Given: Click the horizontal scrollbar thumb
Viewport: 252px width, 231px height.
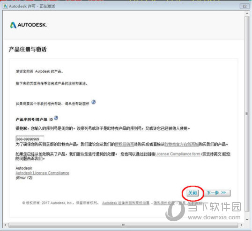Looking at the screenshot, I should click(x=123, y=225).
